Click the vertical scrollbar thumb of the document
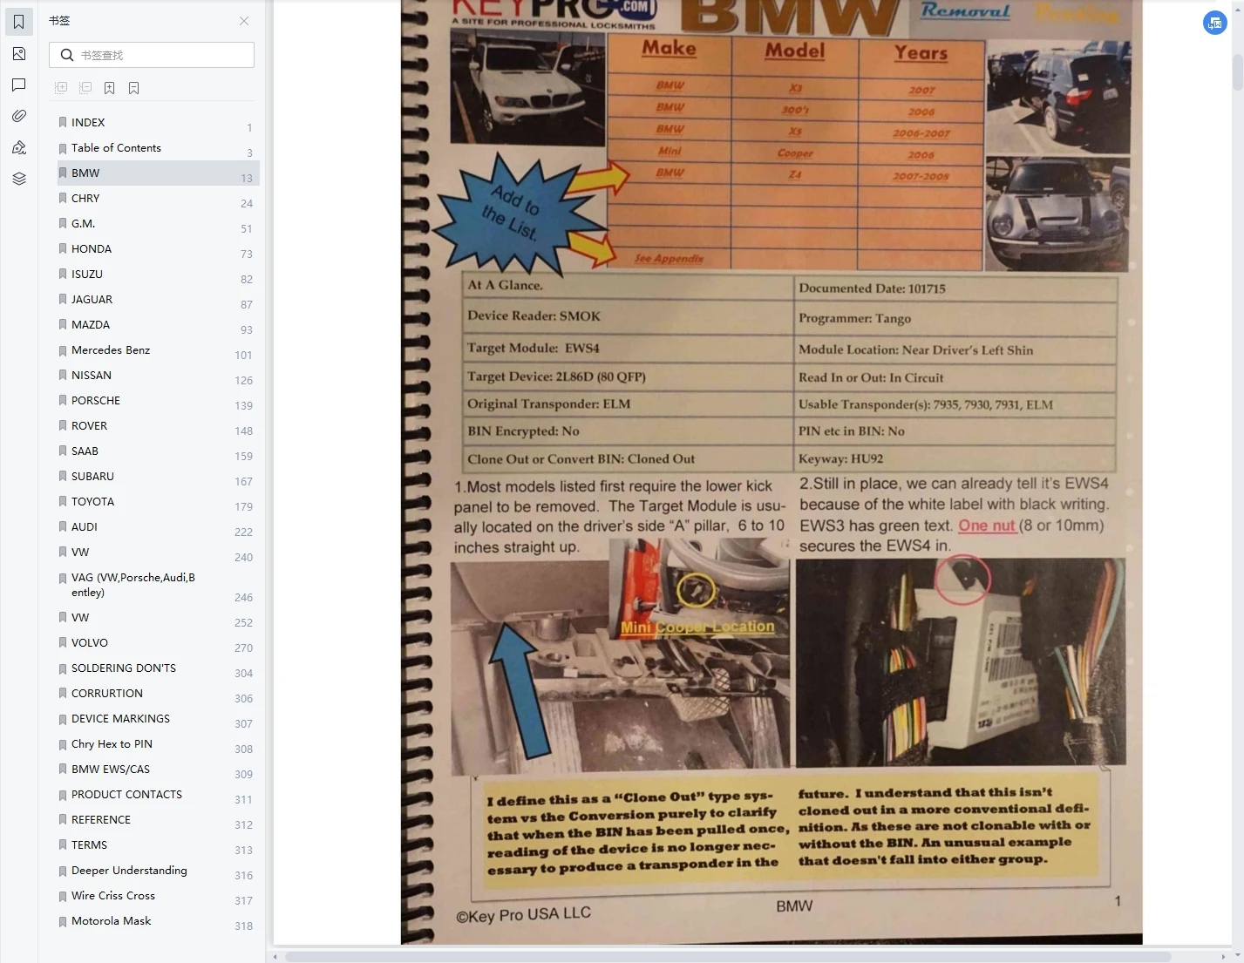Viewport: 1244px width, 963px height. (x=1238, y=71)
